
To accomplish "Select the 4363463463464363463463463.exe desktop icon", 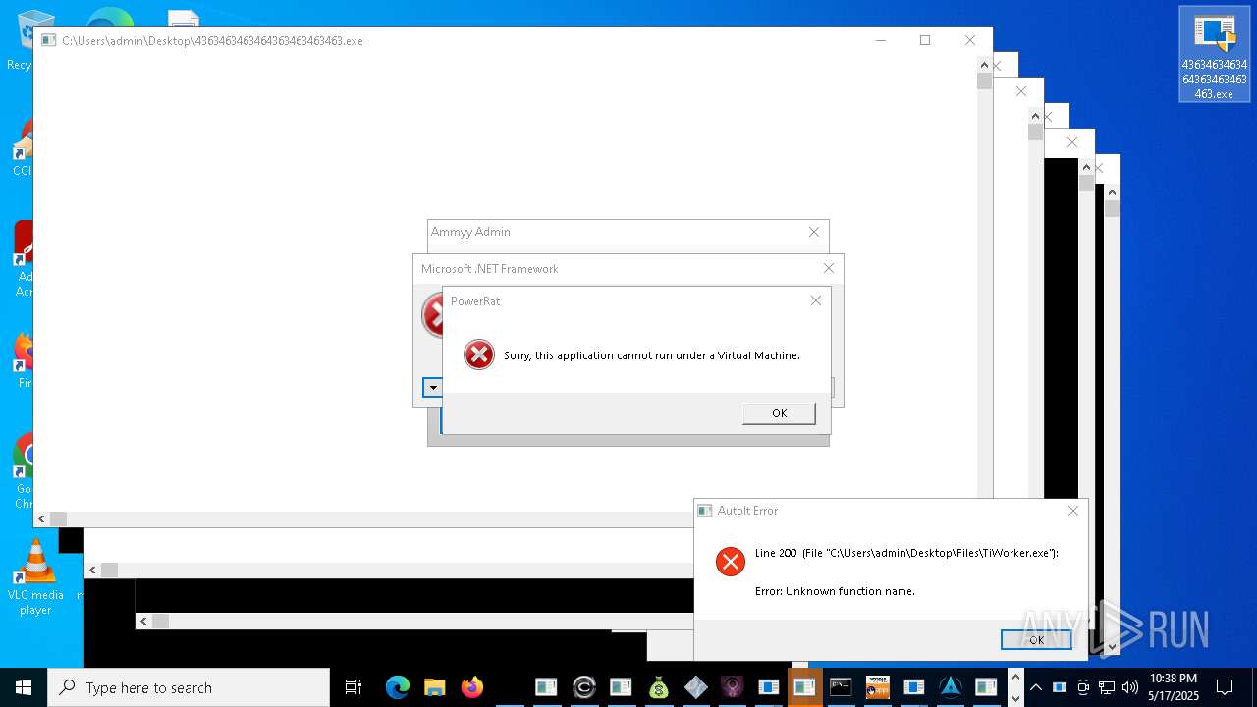I will pyautogui.click(x=1215, y=54).
